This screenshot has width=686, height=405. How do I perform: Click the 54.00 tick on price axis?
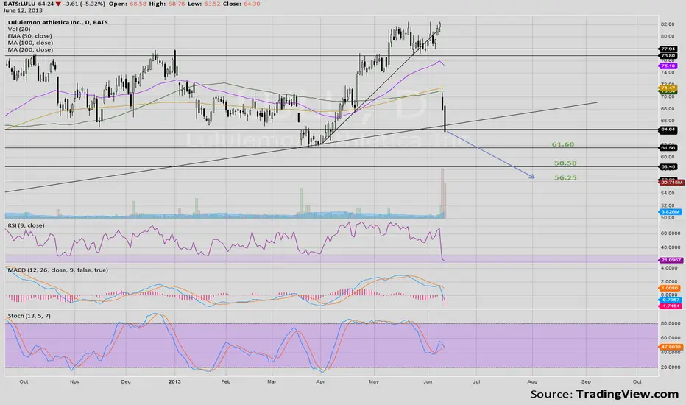click(667, 193)
